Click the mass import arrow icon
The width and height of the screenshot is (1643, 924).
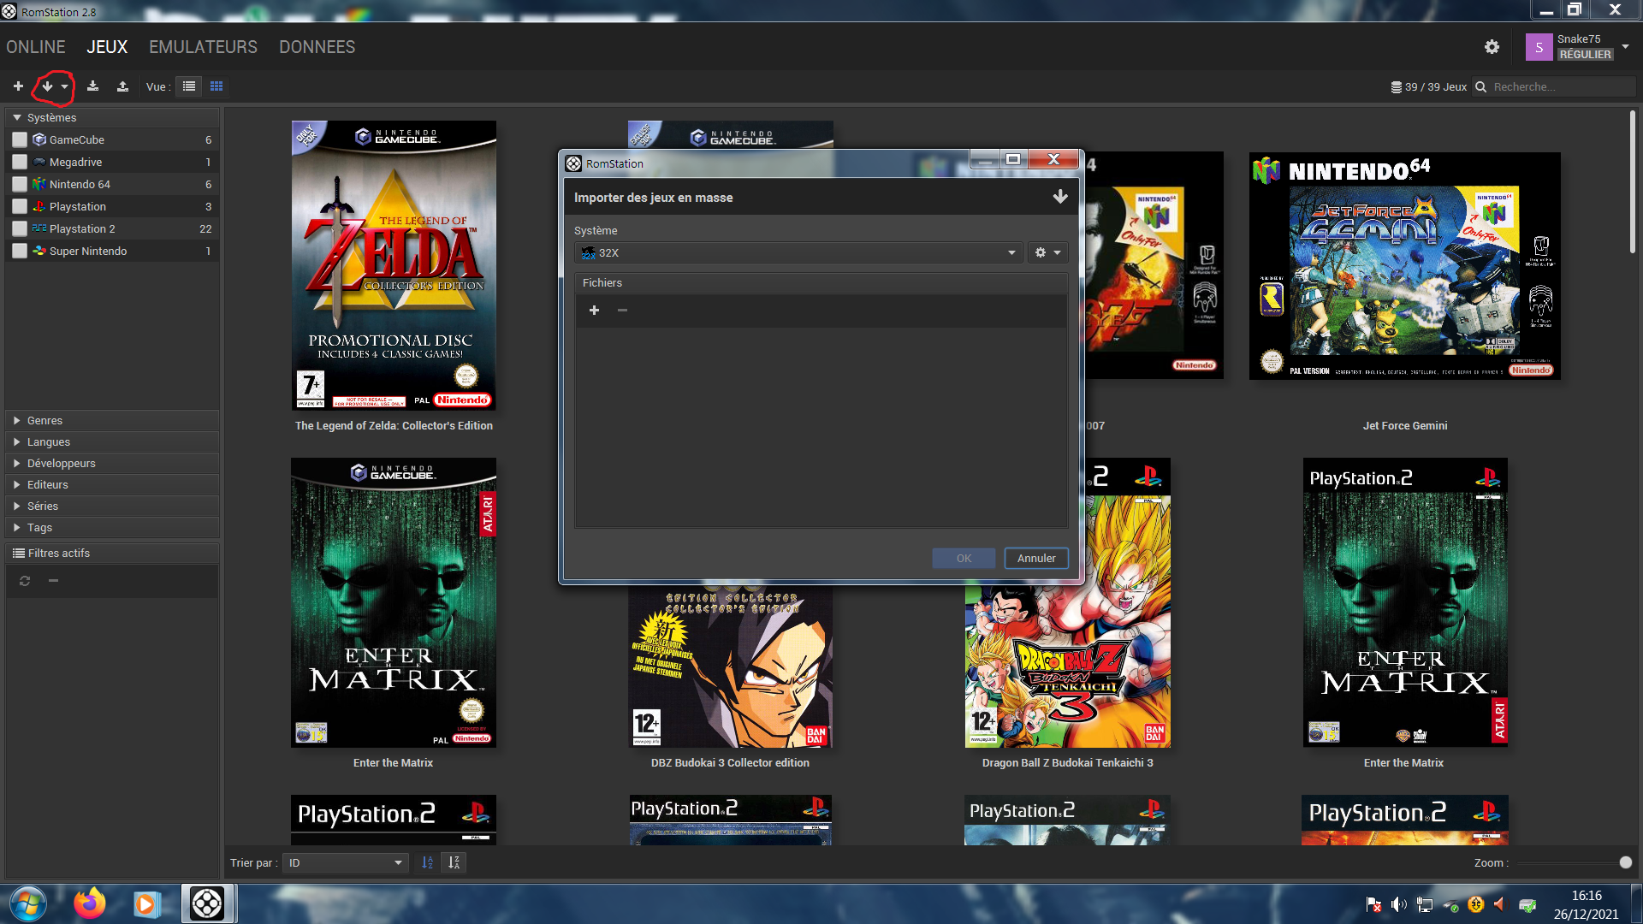click(47, 86)
